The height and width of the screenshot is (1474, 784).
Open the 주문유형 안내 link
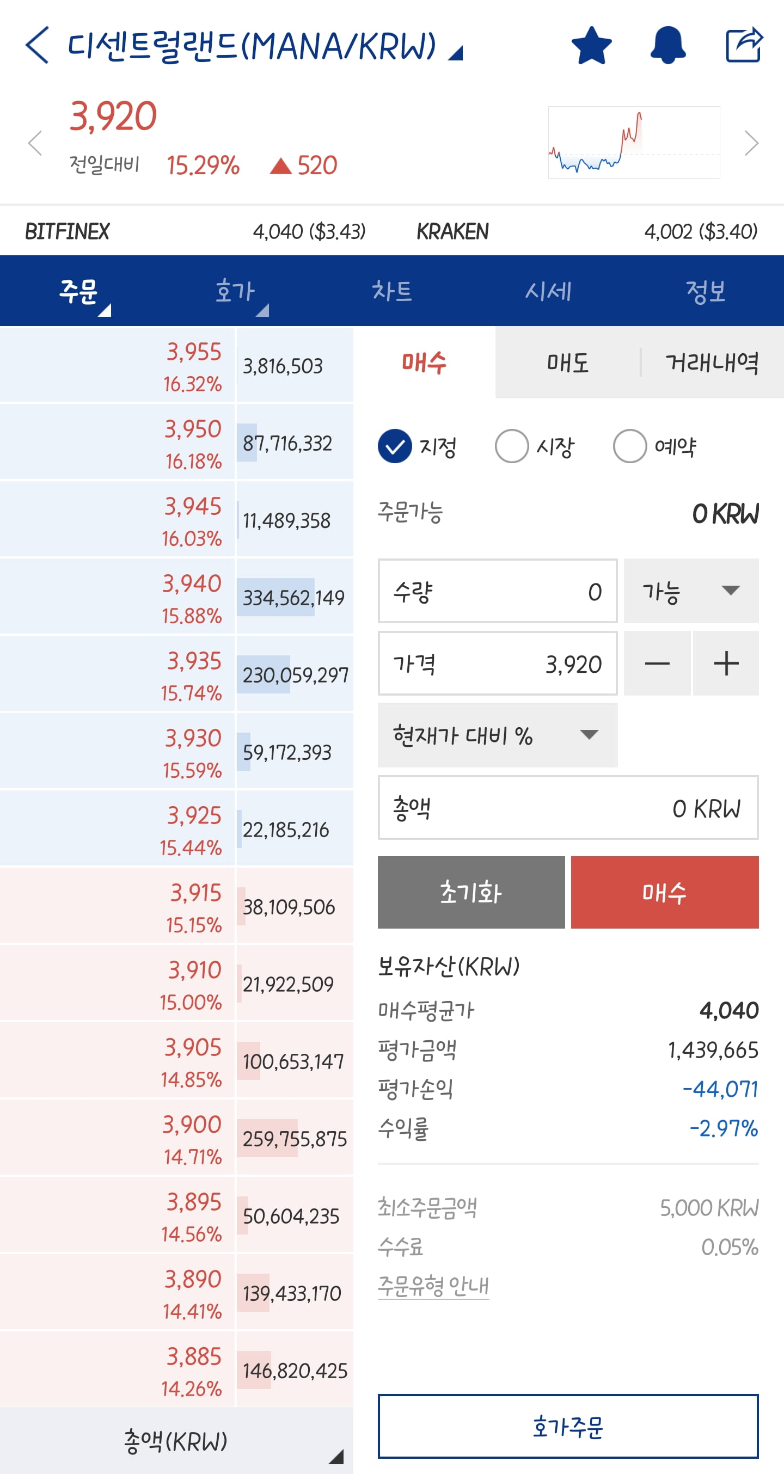coord(433,1286)
